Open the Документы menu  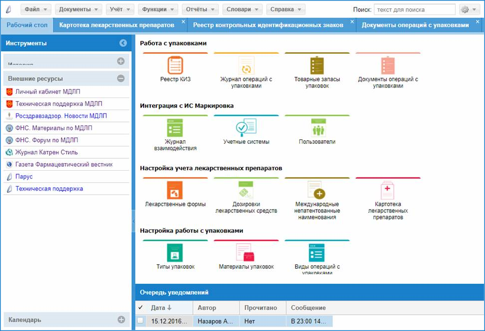click(x=78, y=9)
